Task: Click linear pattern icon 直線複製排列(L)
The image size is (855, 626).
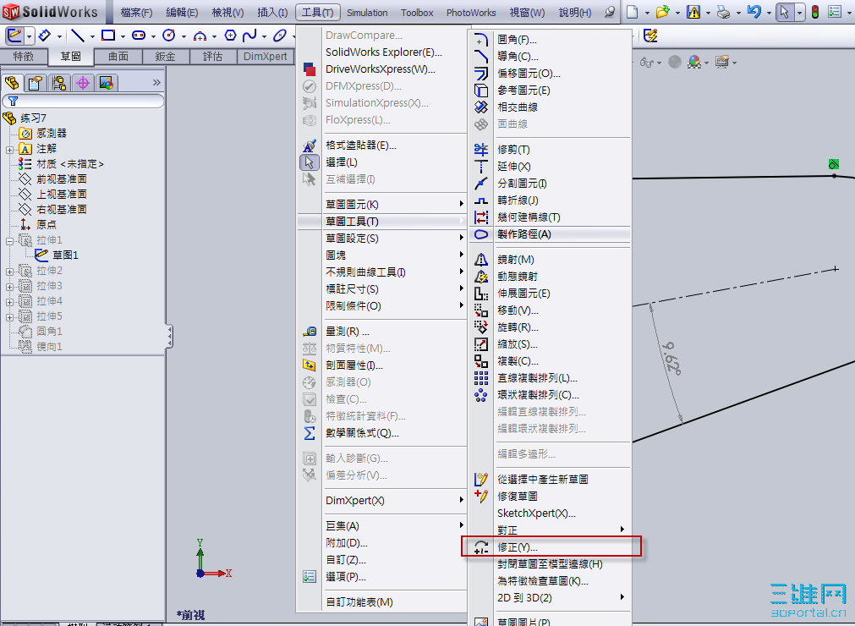Action: pyautogui.click(x=480, y=378)
